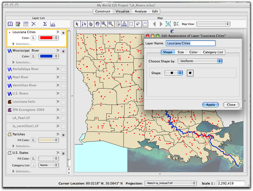Image resolution: width=253 pixels, height=191 pixels.
Task: Expand Selections under Mississippi River layer
Action: (x=13, y=62)
